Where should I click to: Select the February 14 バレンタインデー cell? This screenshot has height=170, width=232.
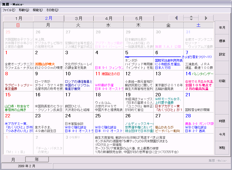coord(198,81)
